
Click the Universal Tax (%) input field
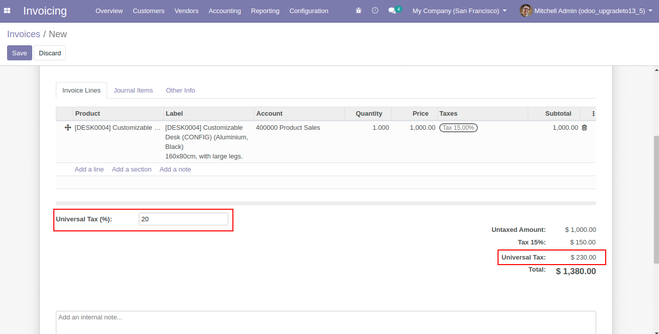point(183,219)
